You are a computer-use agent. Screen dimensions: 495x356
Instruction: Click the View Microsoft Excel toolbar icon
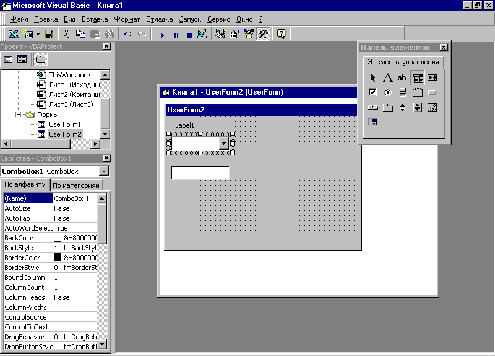tap(13, 34)
